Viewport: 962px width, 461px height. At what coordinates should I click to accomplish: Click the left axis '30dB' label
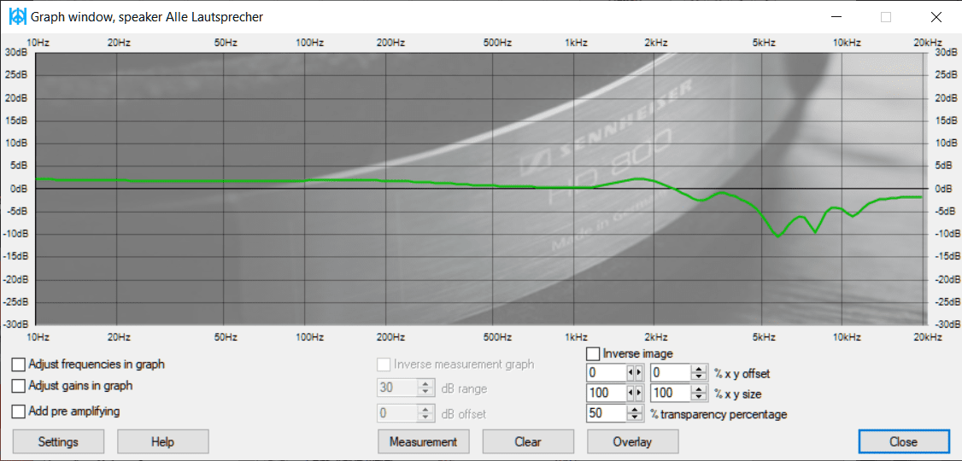click(x=16, y=53)
